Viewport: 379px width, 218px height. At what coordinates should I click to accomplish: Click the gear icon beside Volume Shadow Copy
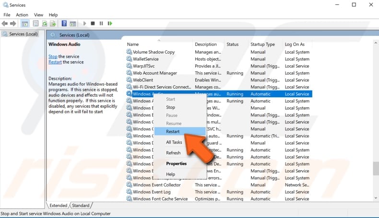[129, 52]
